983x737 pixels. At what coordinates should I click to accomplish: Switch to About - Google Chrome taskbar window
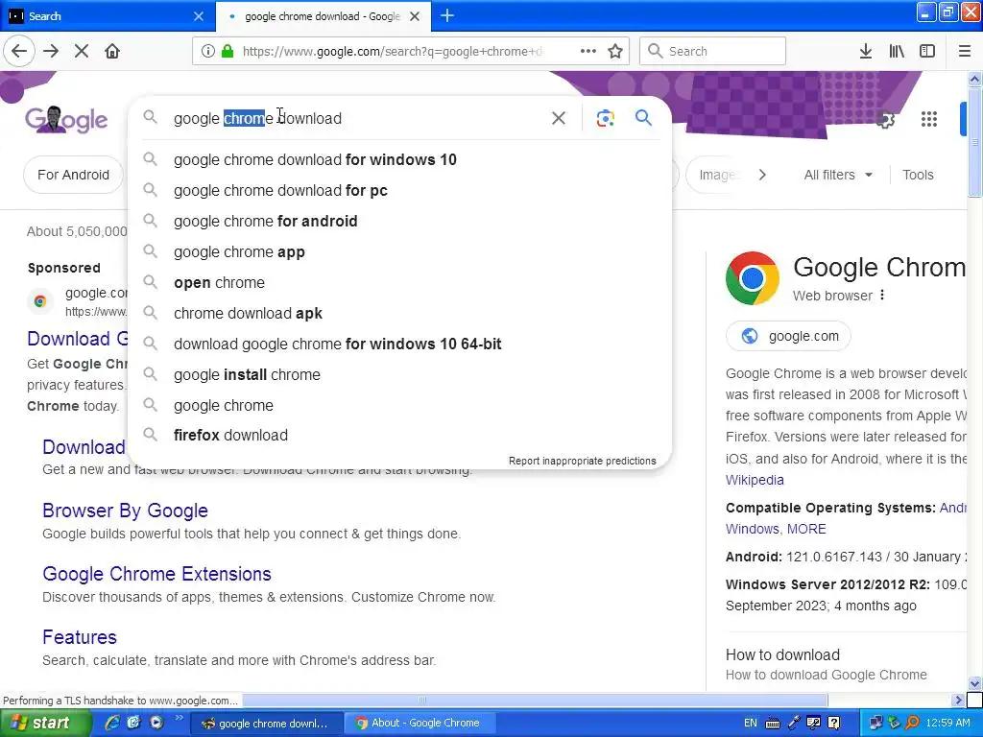coord(420,723)
